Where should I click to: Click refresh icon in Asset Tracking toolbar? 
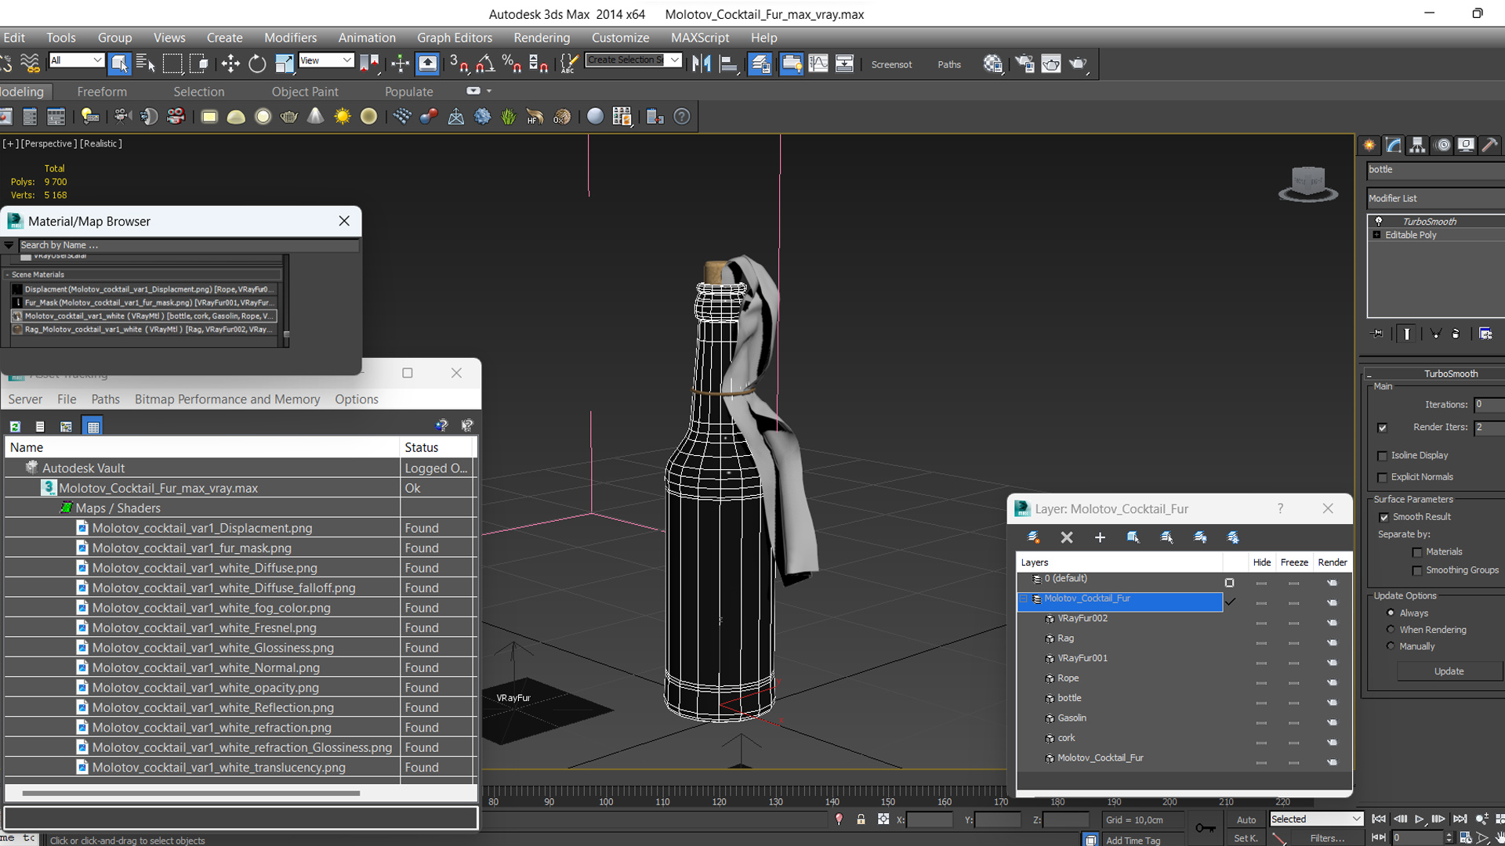pos(15,426)
